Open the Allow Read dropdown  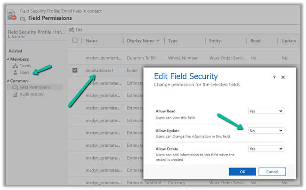click(x=266, y=111)
